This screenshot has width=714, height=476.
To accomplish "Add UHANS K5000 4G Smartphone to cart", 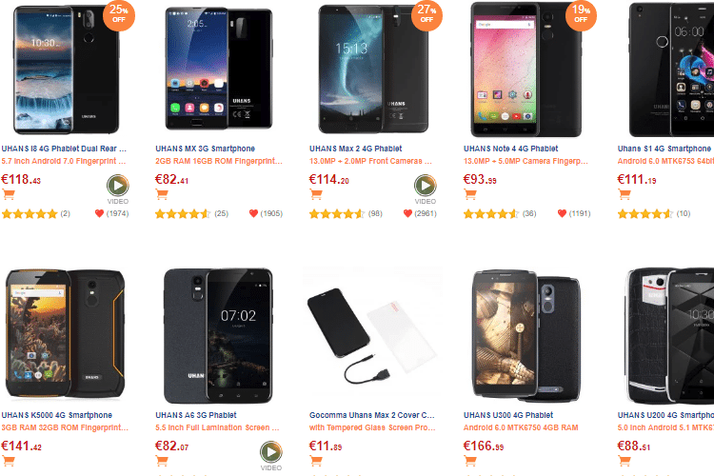I will [10, 462].
